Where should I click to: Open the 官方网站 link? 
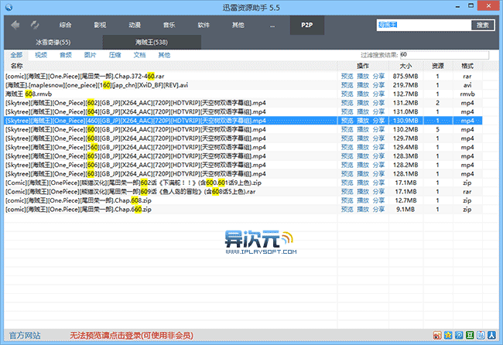pos(25,336)
